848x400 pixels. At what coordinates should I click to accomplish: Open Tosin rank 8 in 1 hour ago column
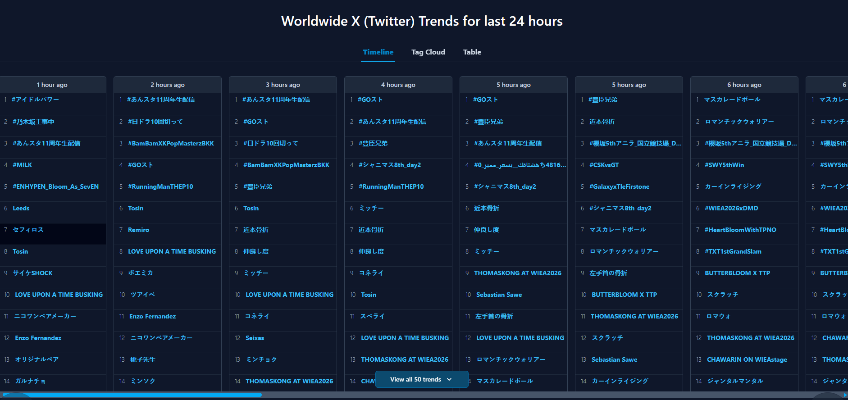coord(20,251)
